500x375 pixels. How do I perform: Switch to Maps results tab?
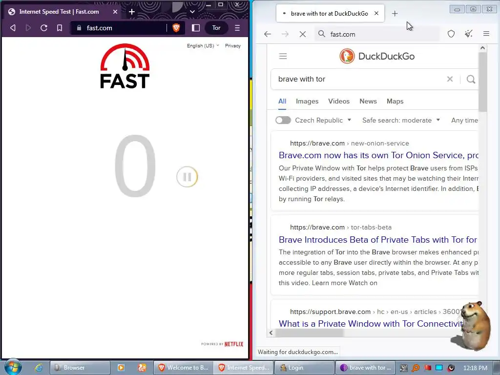coord(395,102)
